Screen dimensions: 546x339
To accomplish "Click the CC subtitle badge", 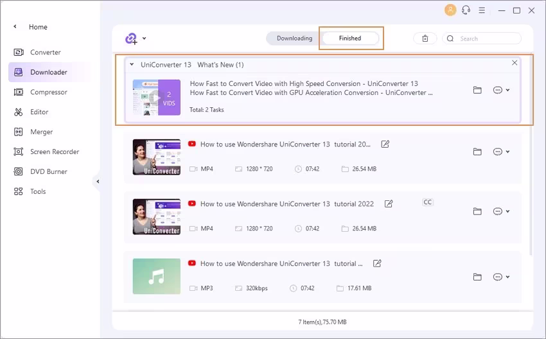I will 428,202.
